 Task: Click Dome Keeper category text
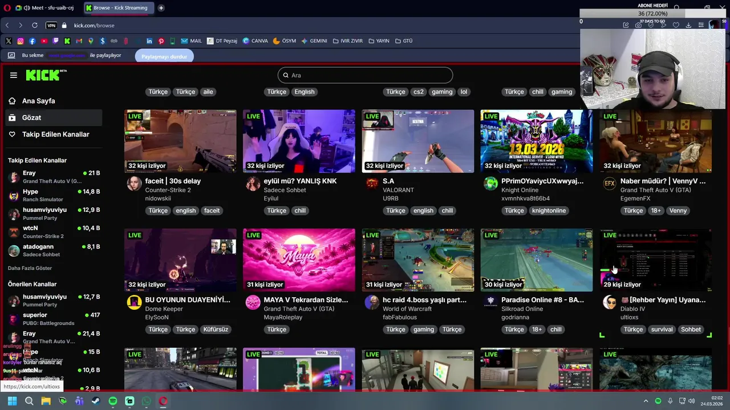tap(164, 309)
